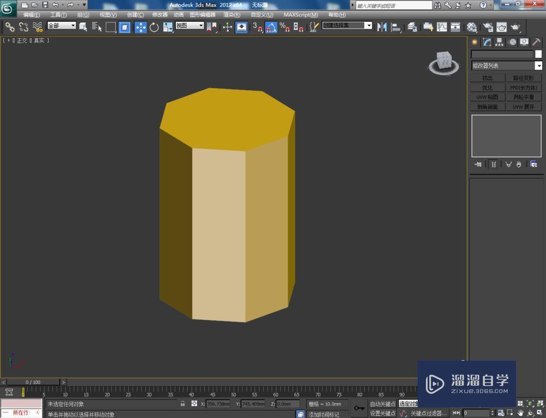Select the Select and Move tool
Image resolution: width=546 pixels, height=418 pixels.
pos(141,26)
